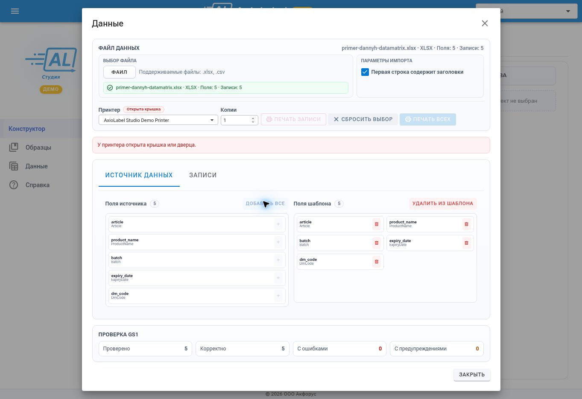Click the Данные sidebar table icon
The height and width of the screenshot is (399, 582).
(x=14, y=166)
